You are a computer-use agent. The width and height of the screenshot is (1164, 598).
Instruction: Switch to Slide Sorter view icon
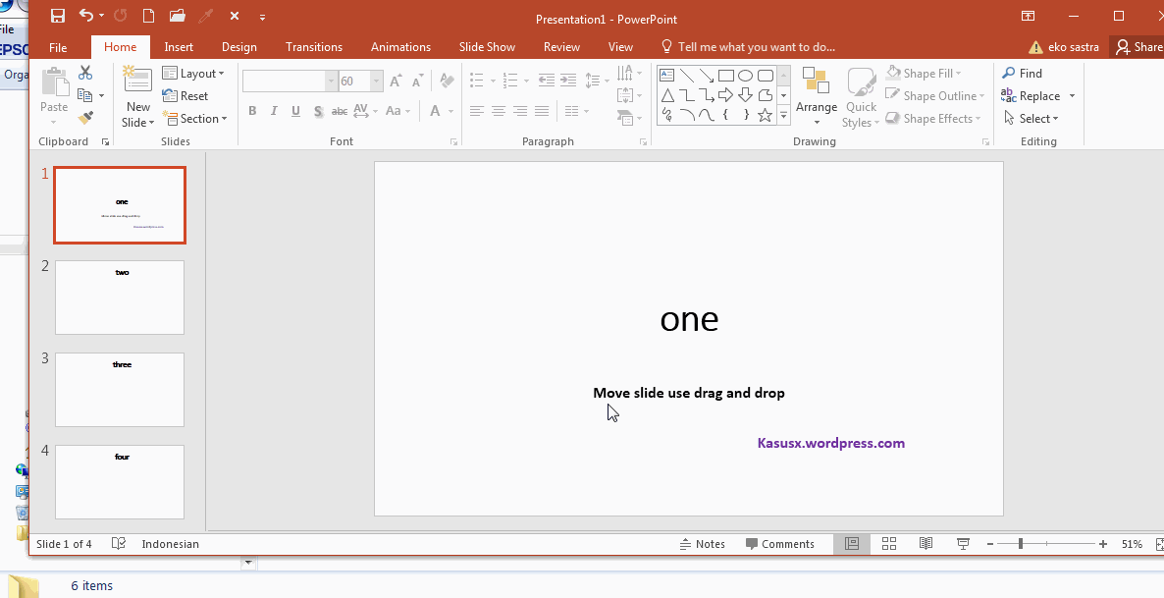pos(888,543)
